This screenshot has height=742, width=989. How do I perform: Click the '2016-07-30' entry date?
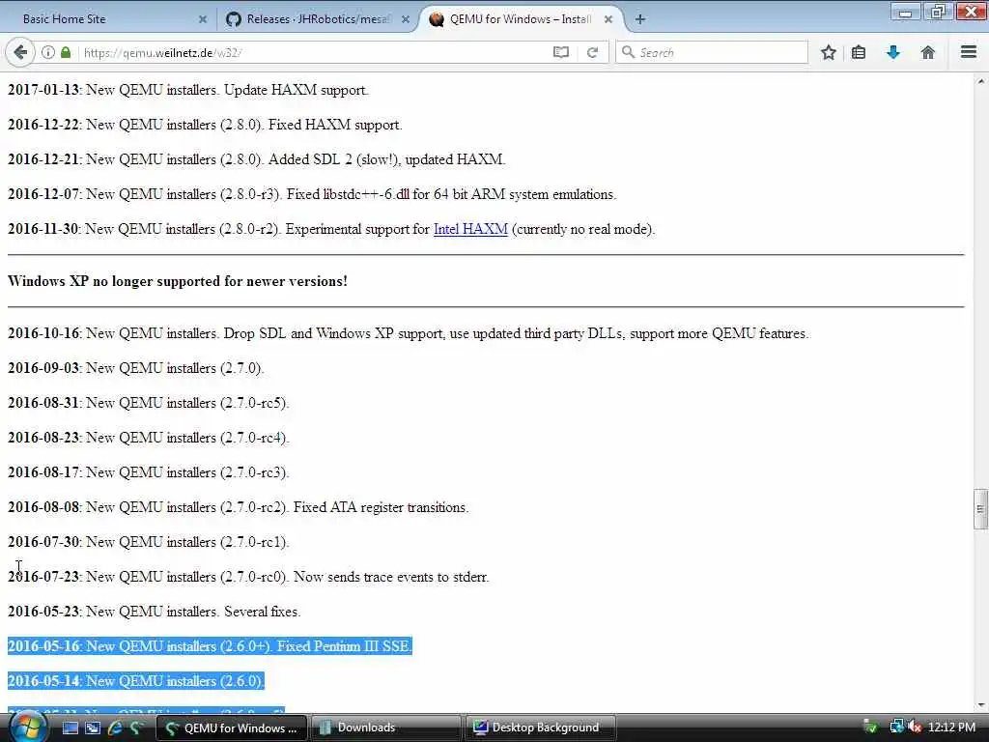[x=43, y=542]
